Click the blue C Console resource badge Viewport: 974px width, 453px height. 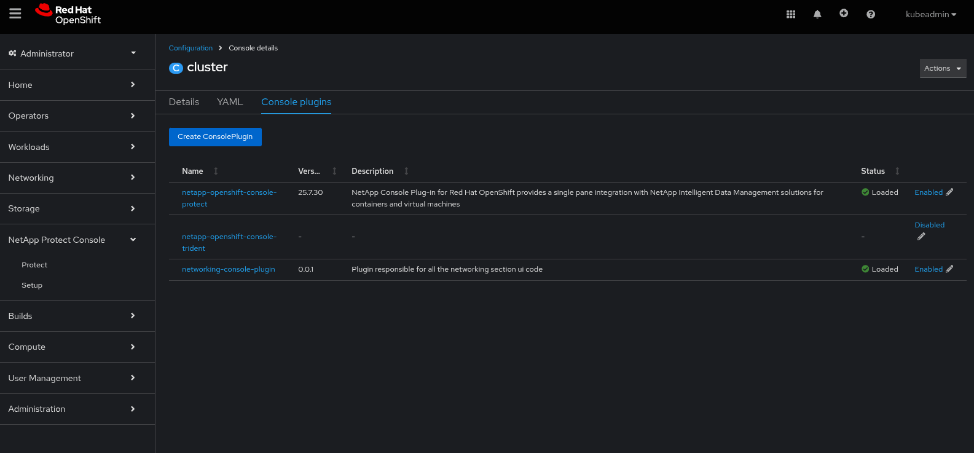(x=176, y=68)
